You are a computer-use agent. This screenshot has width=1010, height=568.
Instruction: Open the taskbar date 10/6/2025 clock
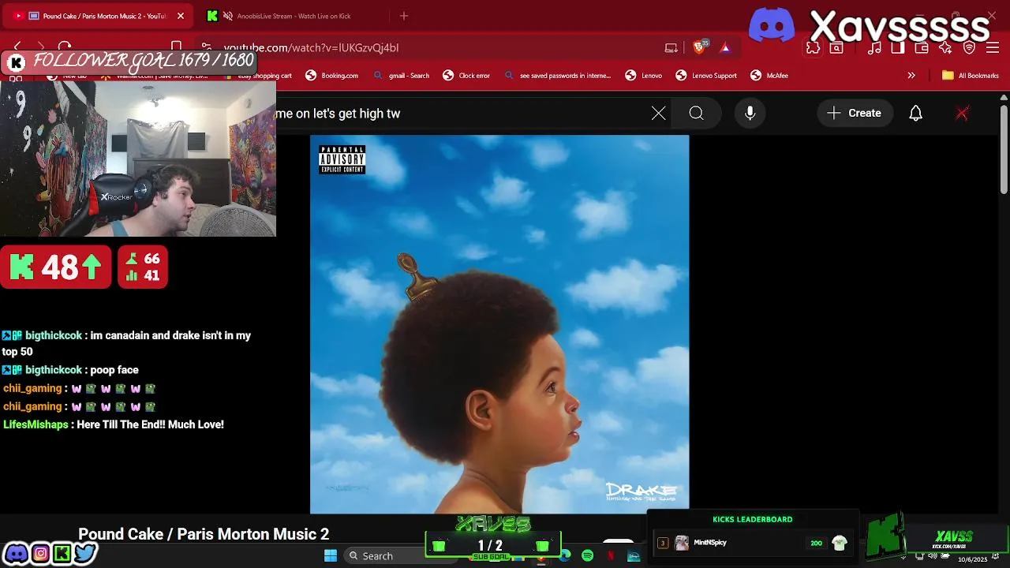point(972,559)
